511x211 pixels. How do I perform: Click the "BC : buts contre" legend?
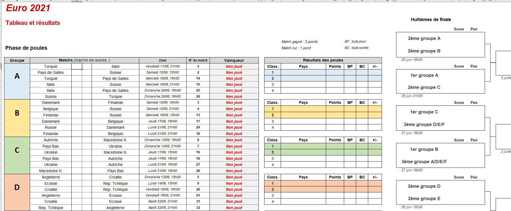(356, 48)
